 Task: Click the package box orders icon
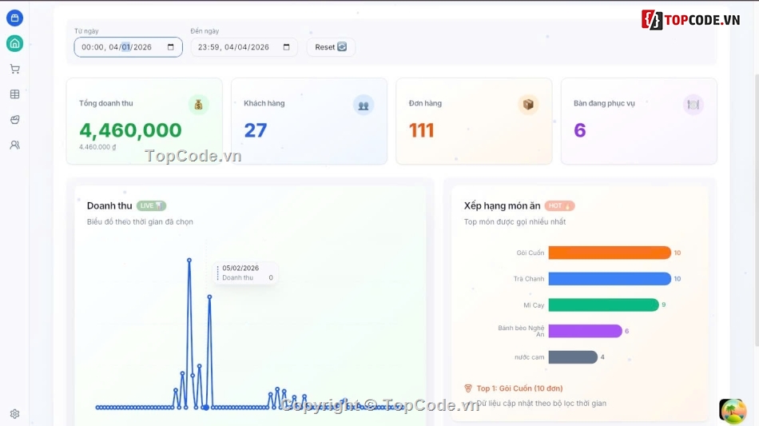coord(528,105)
